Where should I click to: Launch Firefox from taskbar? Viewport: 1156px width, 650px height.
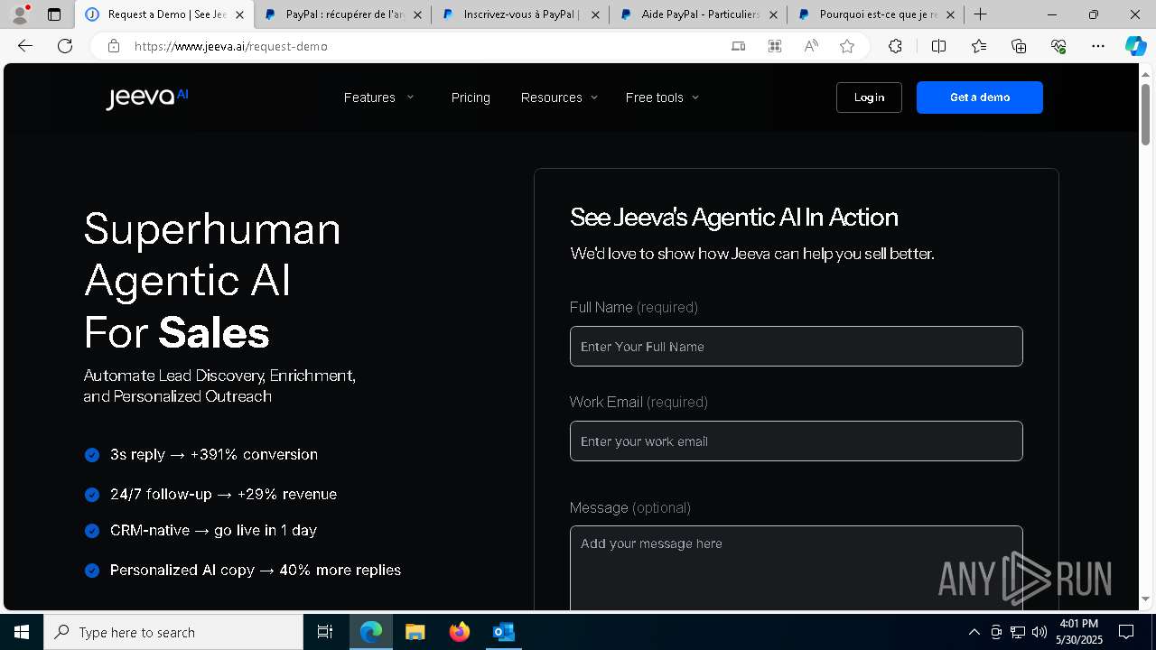[x=460, y=632]
